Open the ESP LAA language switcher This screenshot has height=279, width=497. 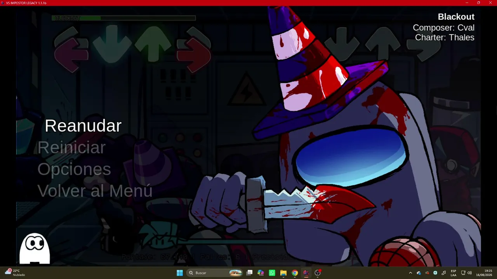pyautogui.click(x=454, y=273)
